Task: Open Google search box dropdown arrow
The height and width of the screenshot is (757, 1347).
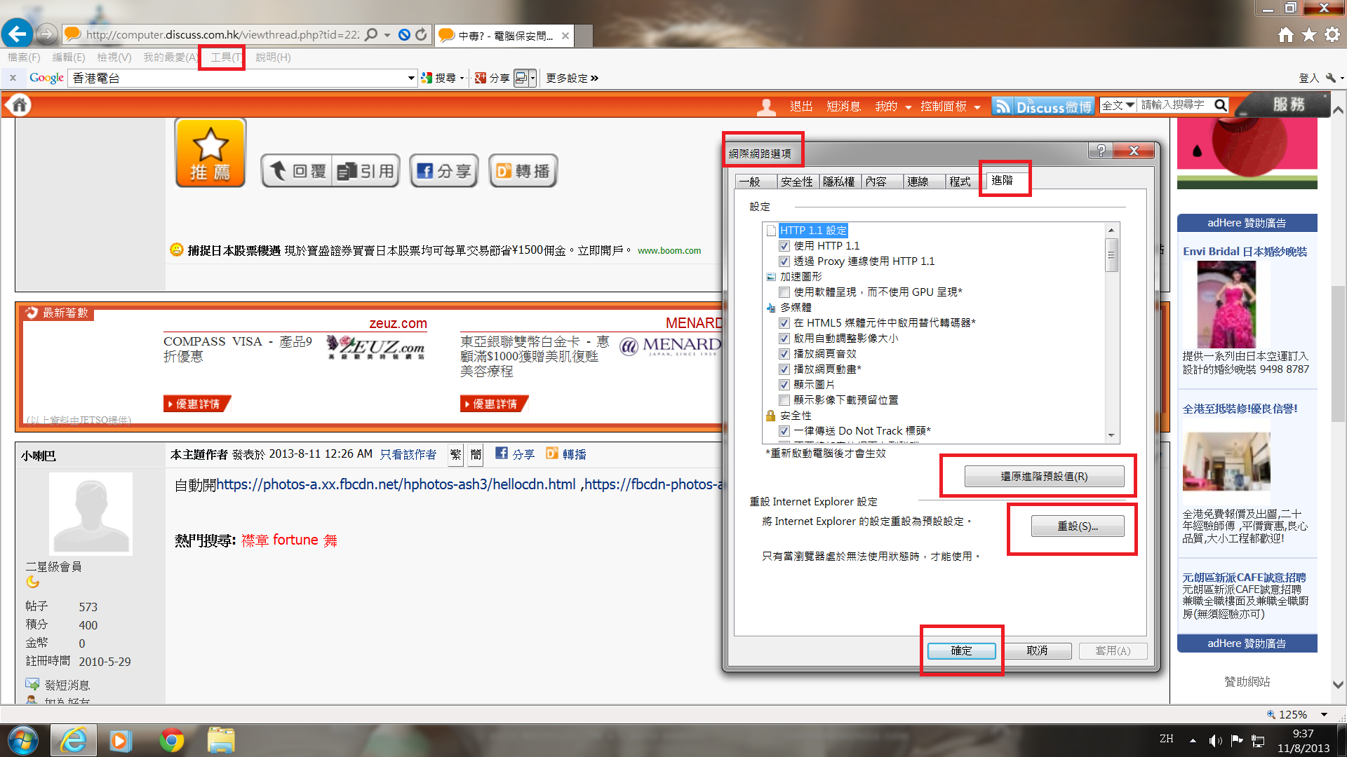Action: [411, 78]
